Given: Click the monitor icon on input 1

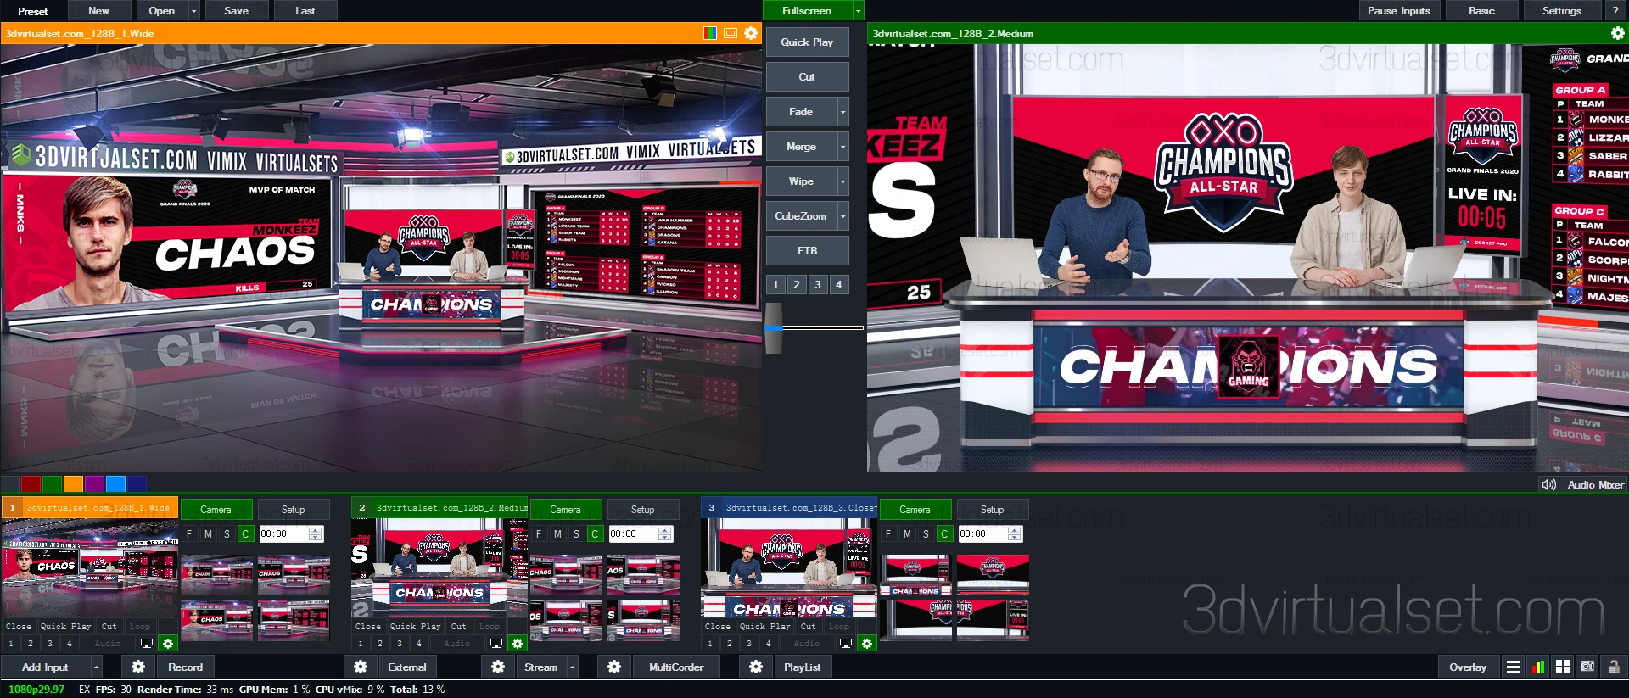Looking at the screenshot, I should pos(147,644).
